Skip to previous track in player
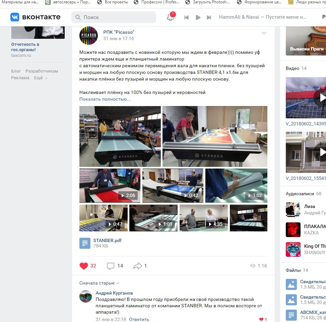The width and height of the screenshot is (326, 322). click(x=187, y=17)
